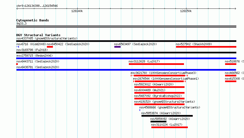Click the 126140k ruler position label
244x138 pixels.
click(x=77, y=11)
